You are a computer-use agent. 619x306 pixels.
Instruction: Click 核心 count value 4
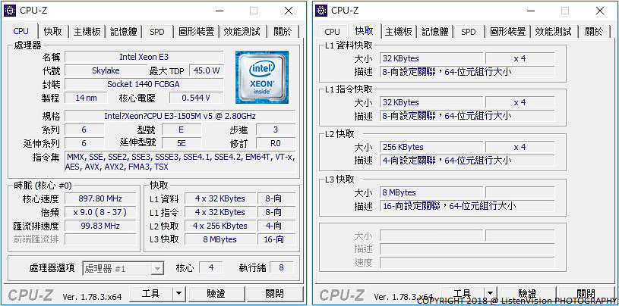pyautogui.click(x=211, y=267)
